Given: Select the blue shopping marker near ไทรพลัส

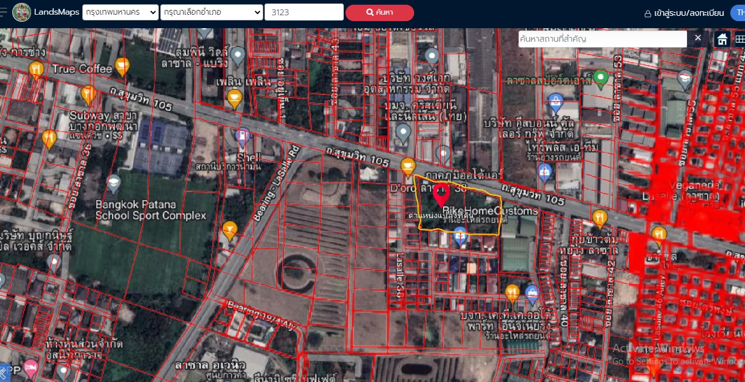Looking at the screenshot, I should 545,173.
